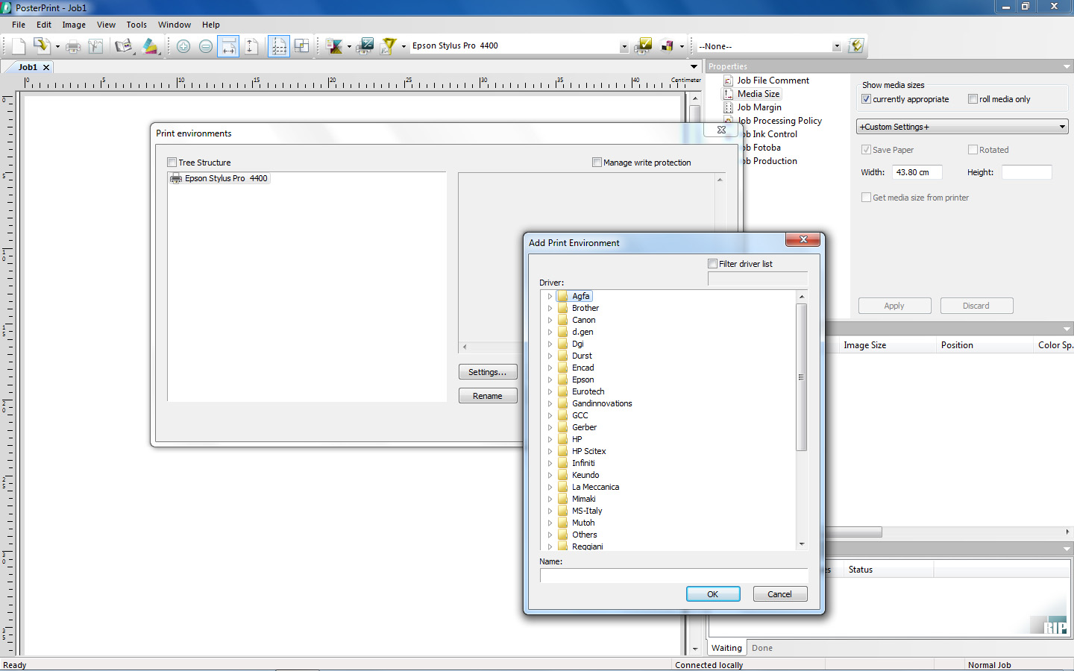Click the color book toolbar icon
This screenshot has height=671, width=1074.
point(123,46)
